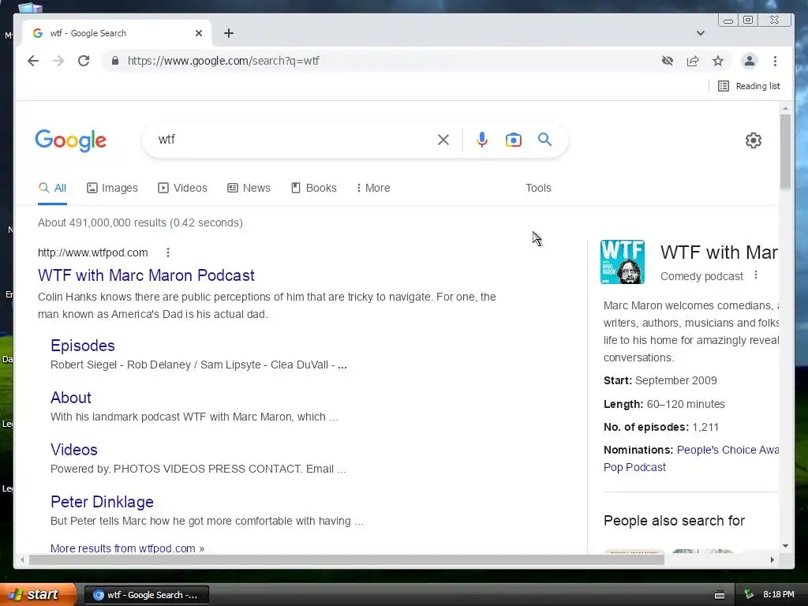This screenshot has width=808, height=606.
Task: Click the 8:18 PM clock
Action: click(x=779, y=595)
